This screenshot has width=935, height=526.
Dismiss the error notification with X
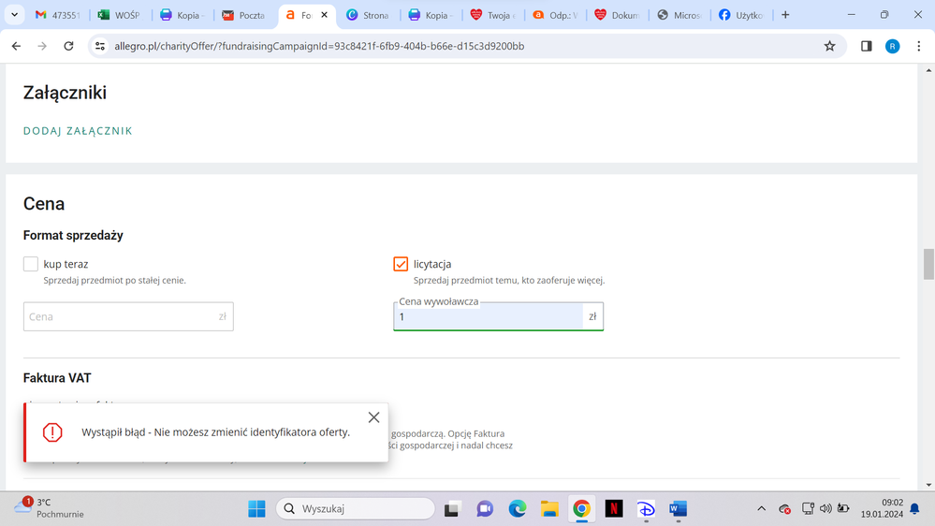click(x=373, y=417)
